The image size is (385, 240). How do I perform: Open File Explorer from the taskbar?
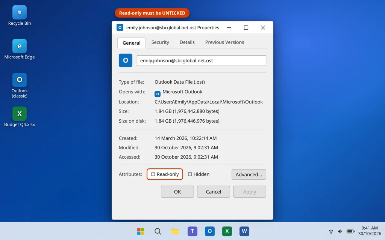pos(175,231)
